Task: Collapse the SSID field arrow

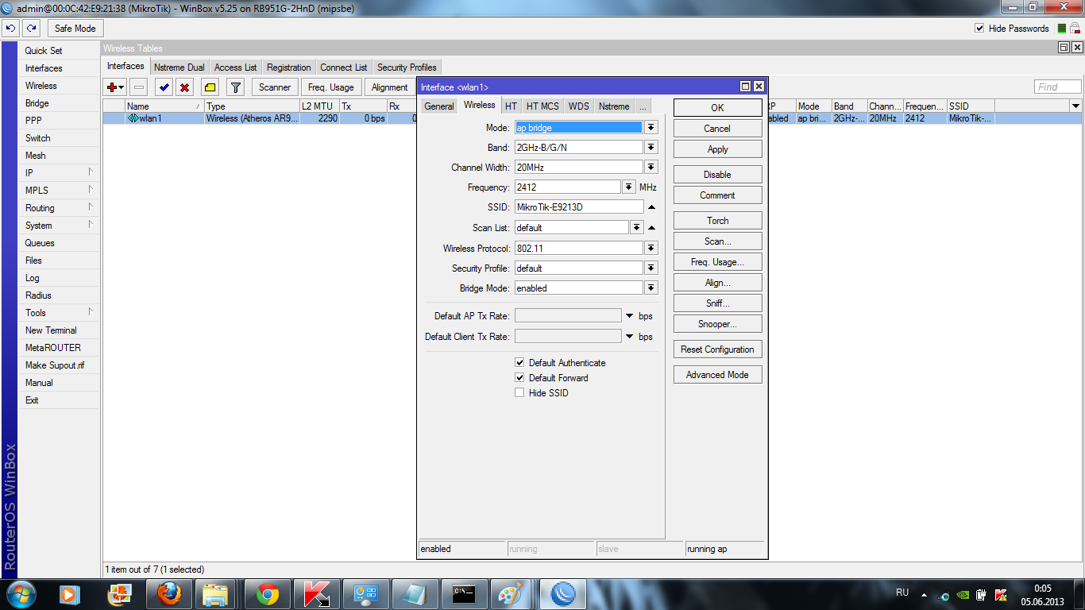Action: coord(651,207)
